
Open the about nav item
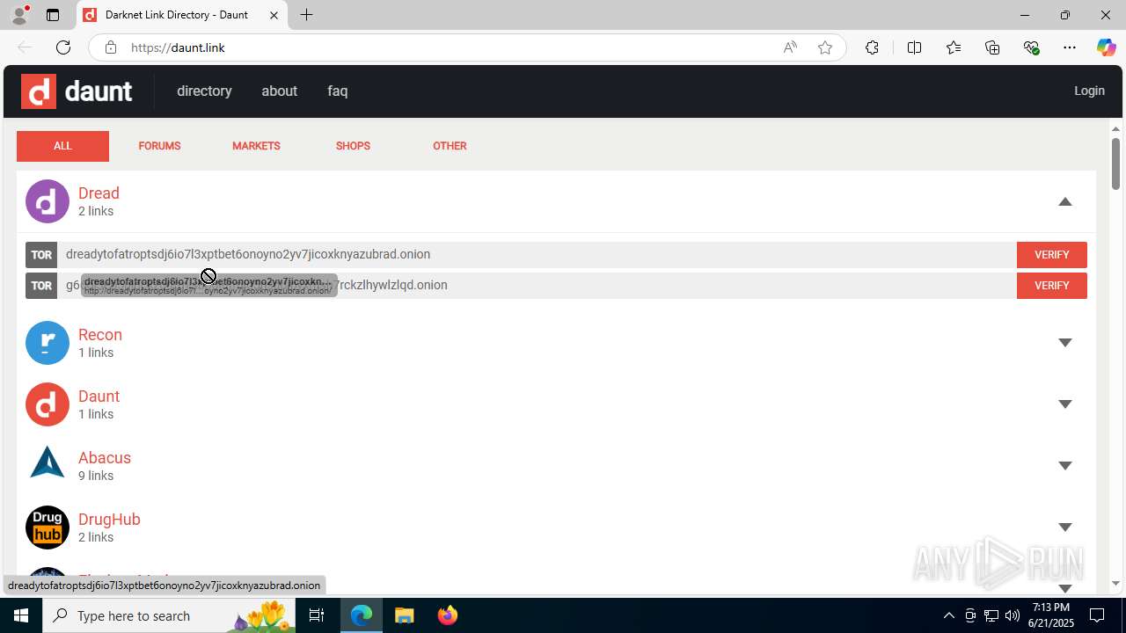coord(279,91)
